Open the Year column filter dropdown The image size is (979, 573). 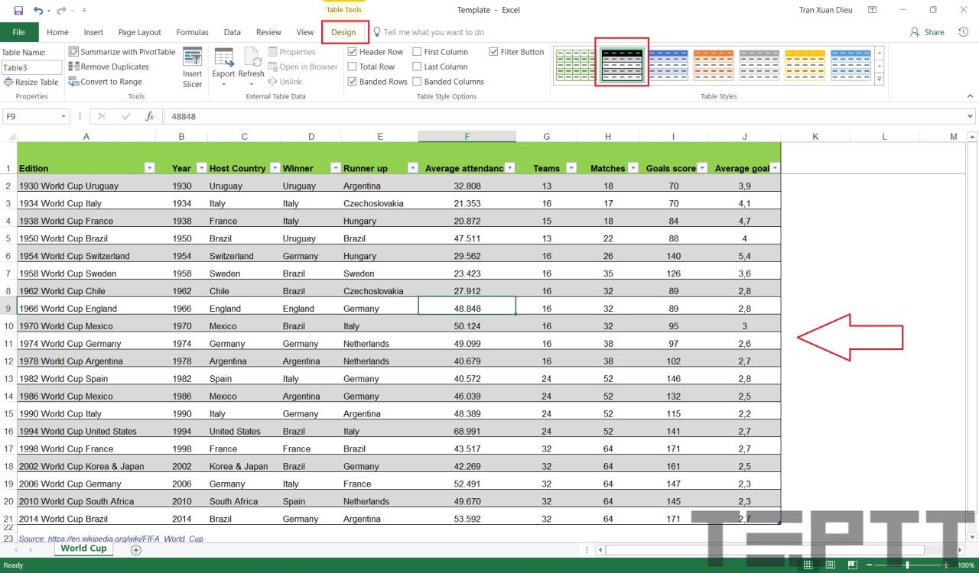(x=201, y=168)
